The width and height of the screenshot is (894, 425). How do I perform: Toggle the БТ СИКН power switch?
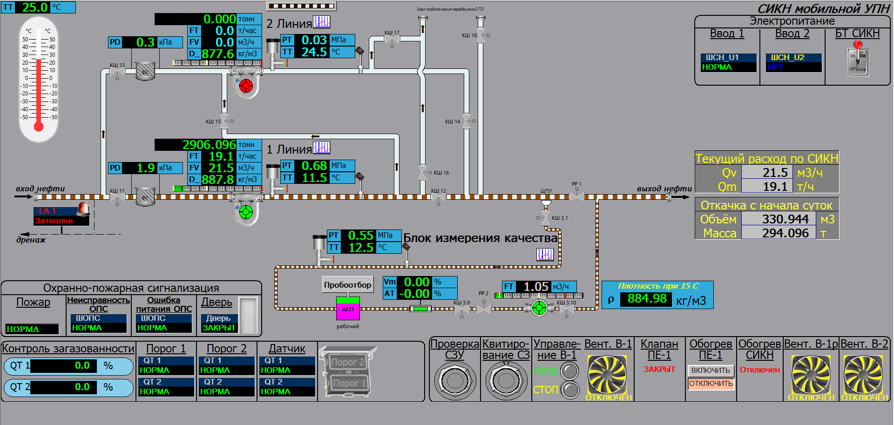coord(857,60)
